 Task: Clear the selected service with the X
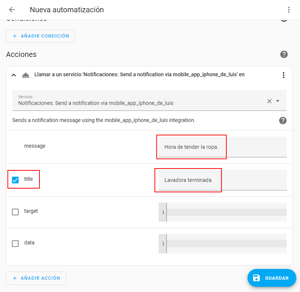(269, 101)
